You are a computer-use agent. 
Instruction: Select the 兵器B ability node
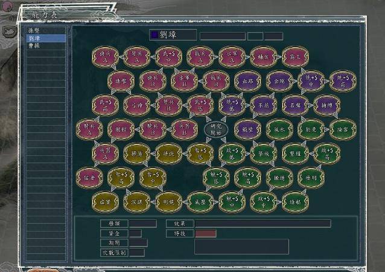(x=184, y=129)
